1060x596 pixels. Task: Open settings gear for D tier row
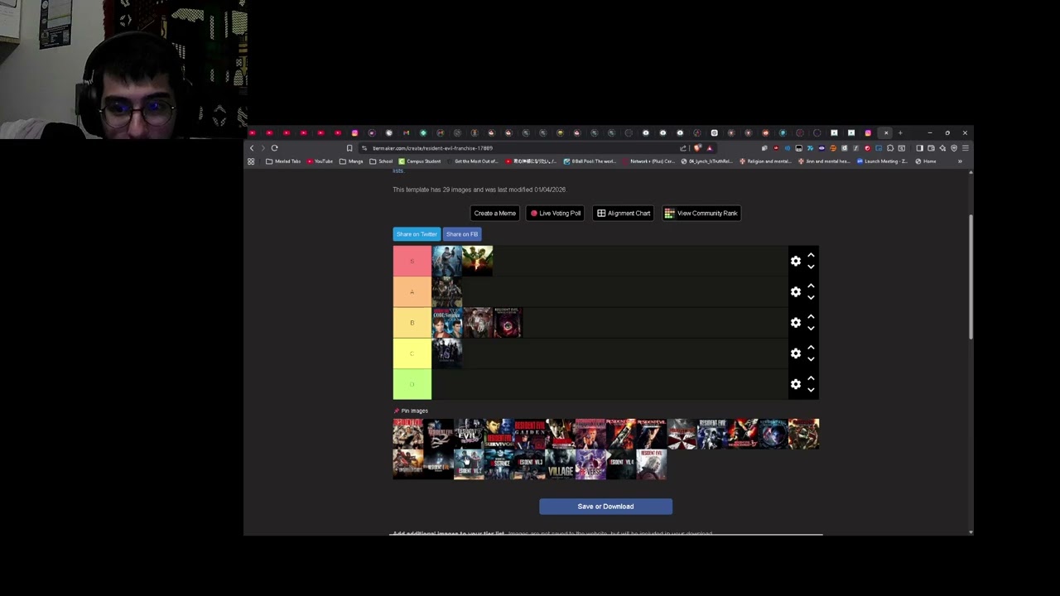pos(796,384)
